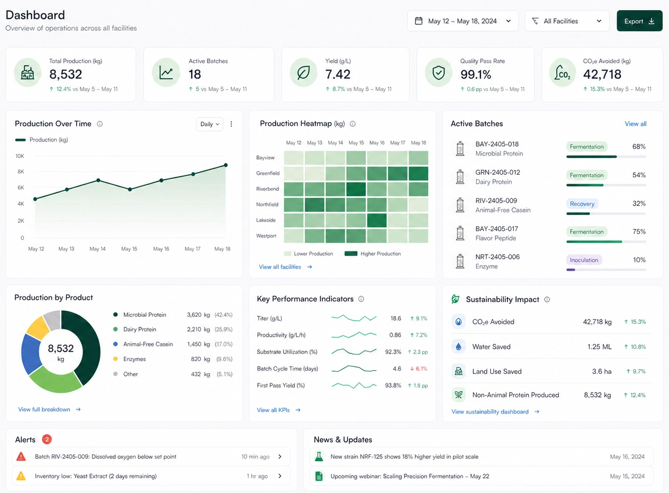Image resolution: width=669 pixels, height=493 pixels.
Task: Click the calendar icon in date picker
Action: coord(419,21)
